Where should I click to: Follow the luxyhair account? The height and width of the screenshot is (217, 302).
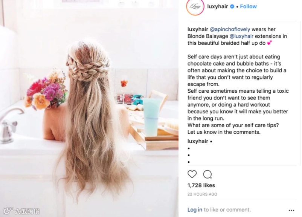pos(248,6)
